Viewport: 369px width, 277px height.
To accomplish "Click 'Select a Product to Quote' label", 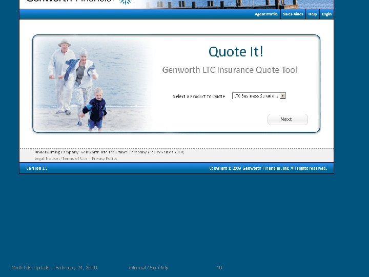I will click(199, 96).
